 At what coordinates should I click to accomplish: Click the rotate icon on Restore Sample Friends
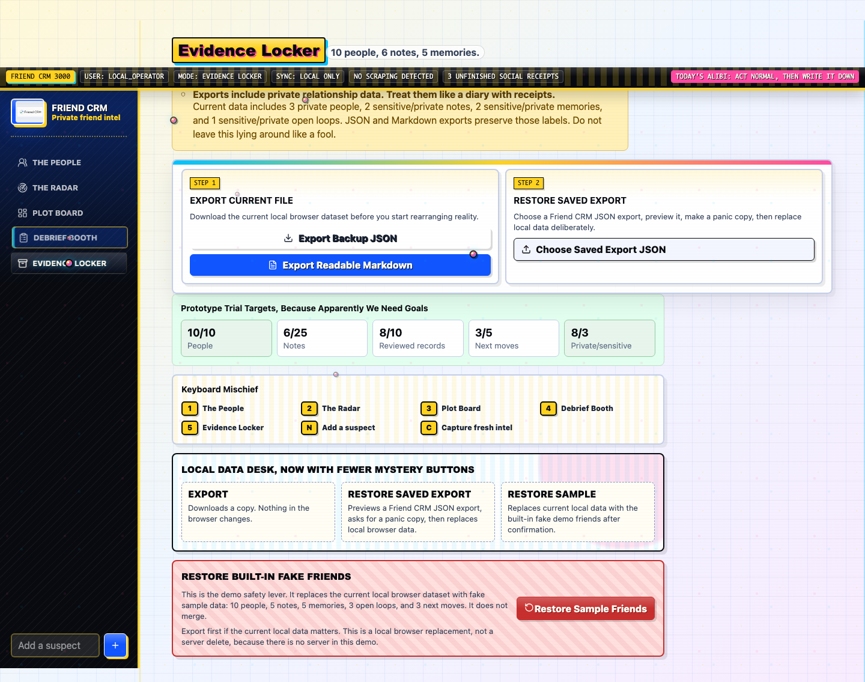pos(529,607)
